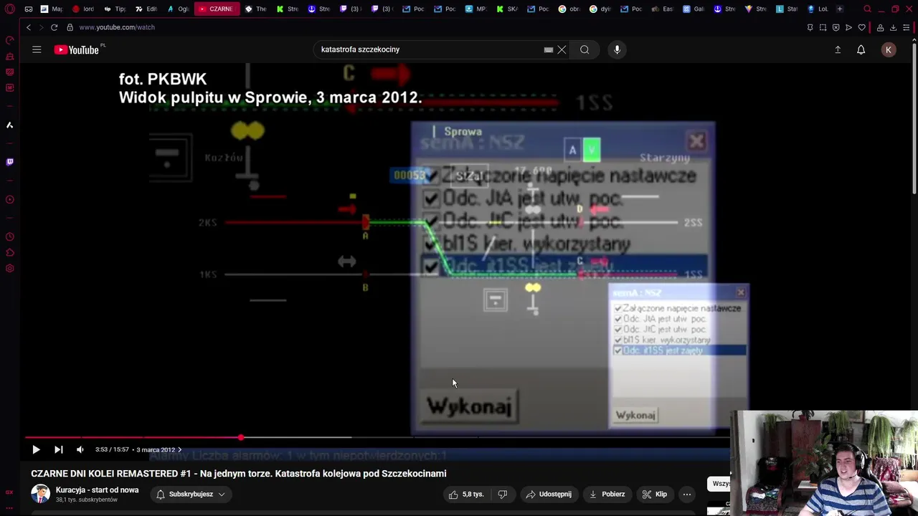Viewport: 918px width, 516px height.
Task: Switch to the 'East' tab
Action: pyautogui.click(x=663, y=9)
